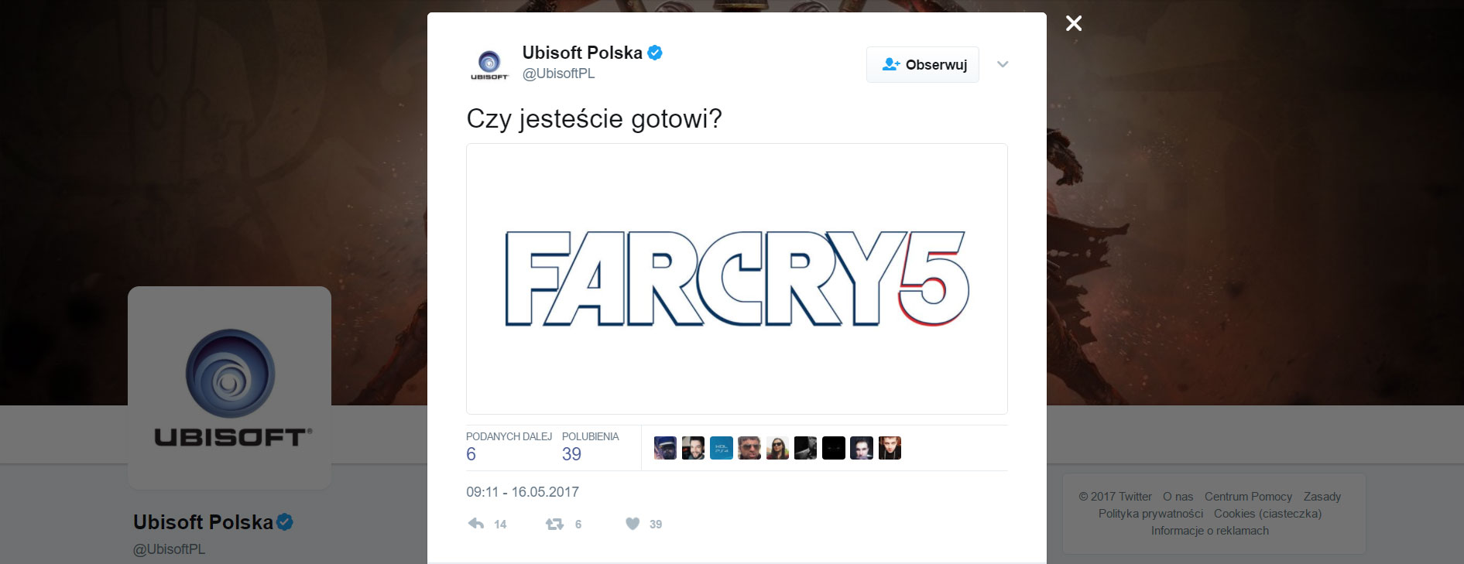Click the reply arrow icon under the tweet

476,524
